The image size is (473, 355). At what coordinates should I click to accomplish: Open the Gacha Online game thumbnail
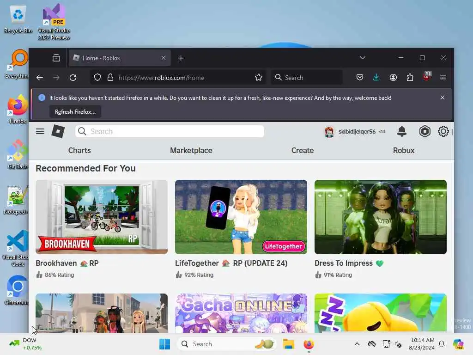click(241, 313)
